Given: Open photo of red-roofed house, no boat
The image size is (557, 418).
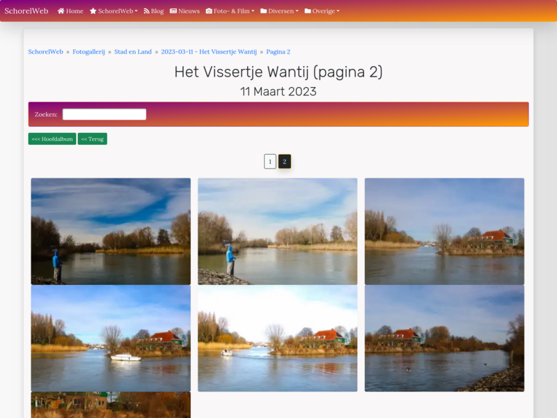Looking at the screenshot, I should [444, 231].
